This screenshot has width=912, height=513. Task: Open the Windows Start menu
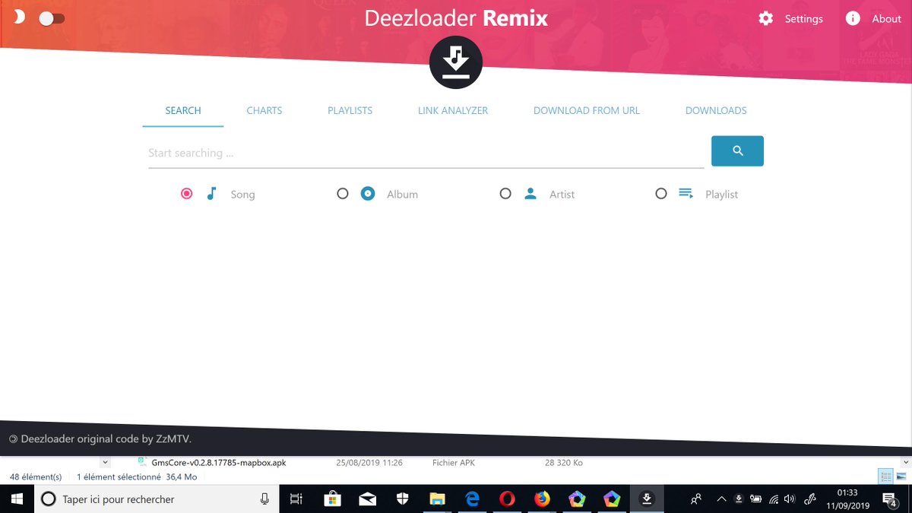tap(16, 499)
